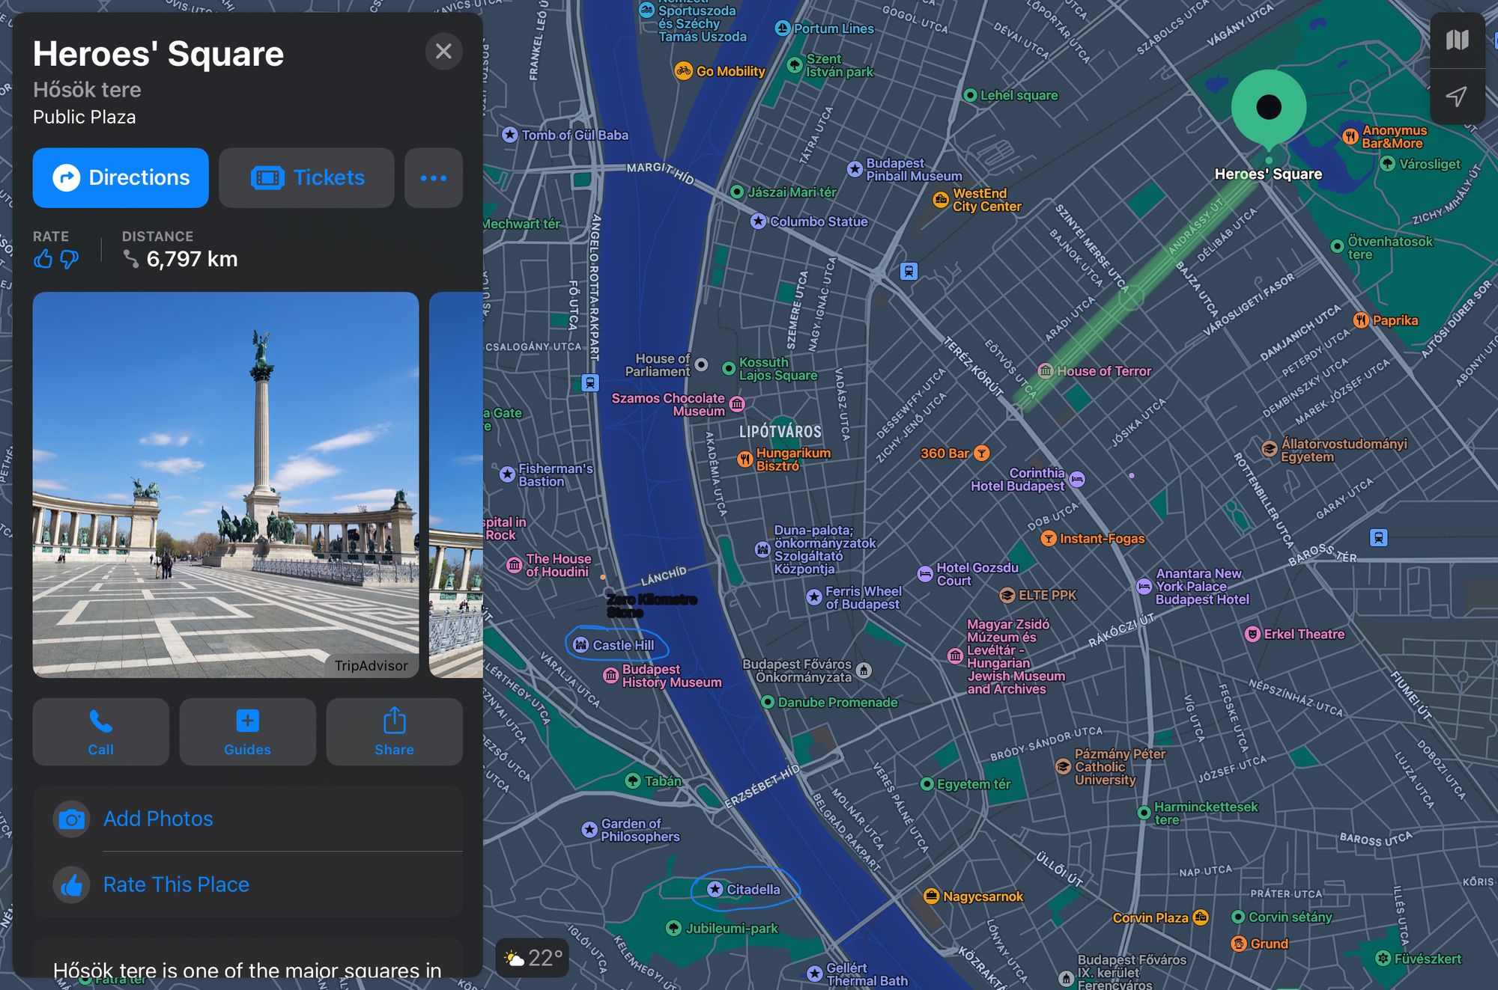The image size is (1498, 990).
Task: Select the Ferris Wheel of Budapest marker
Action: click(814, 597)
